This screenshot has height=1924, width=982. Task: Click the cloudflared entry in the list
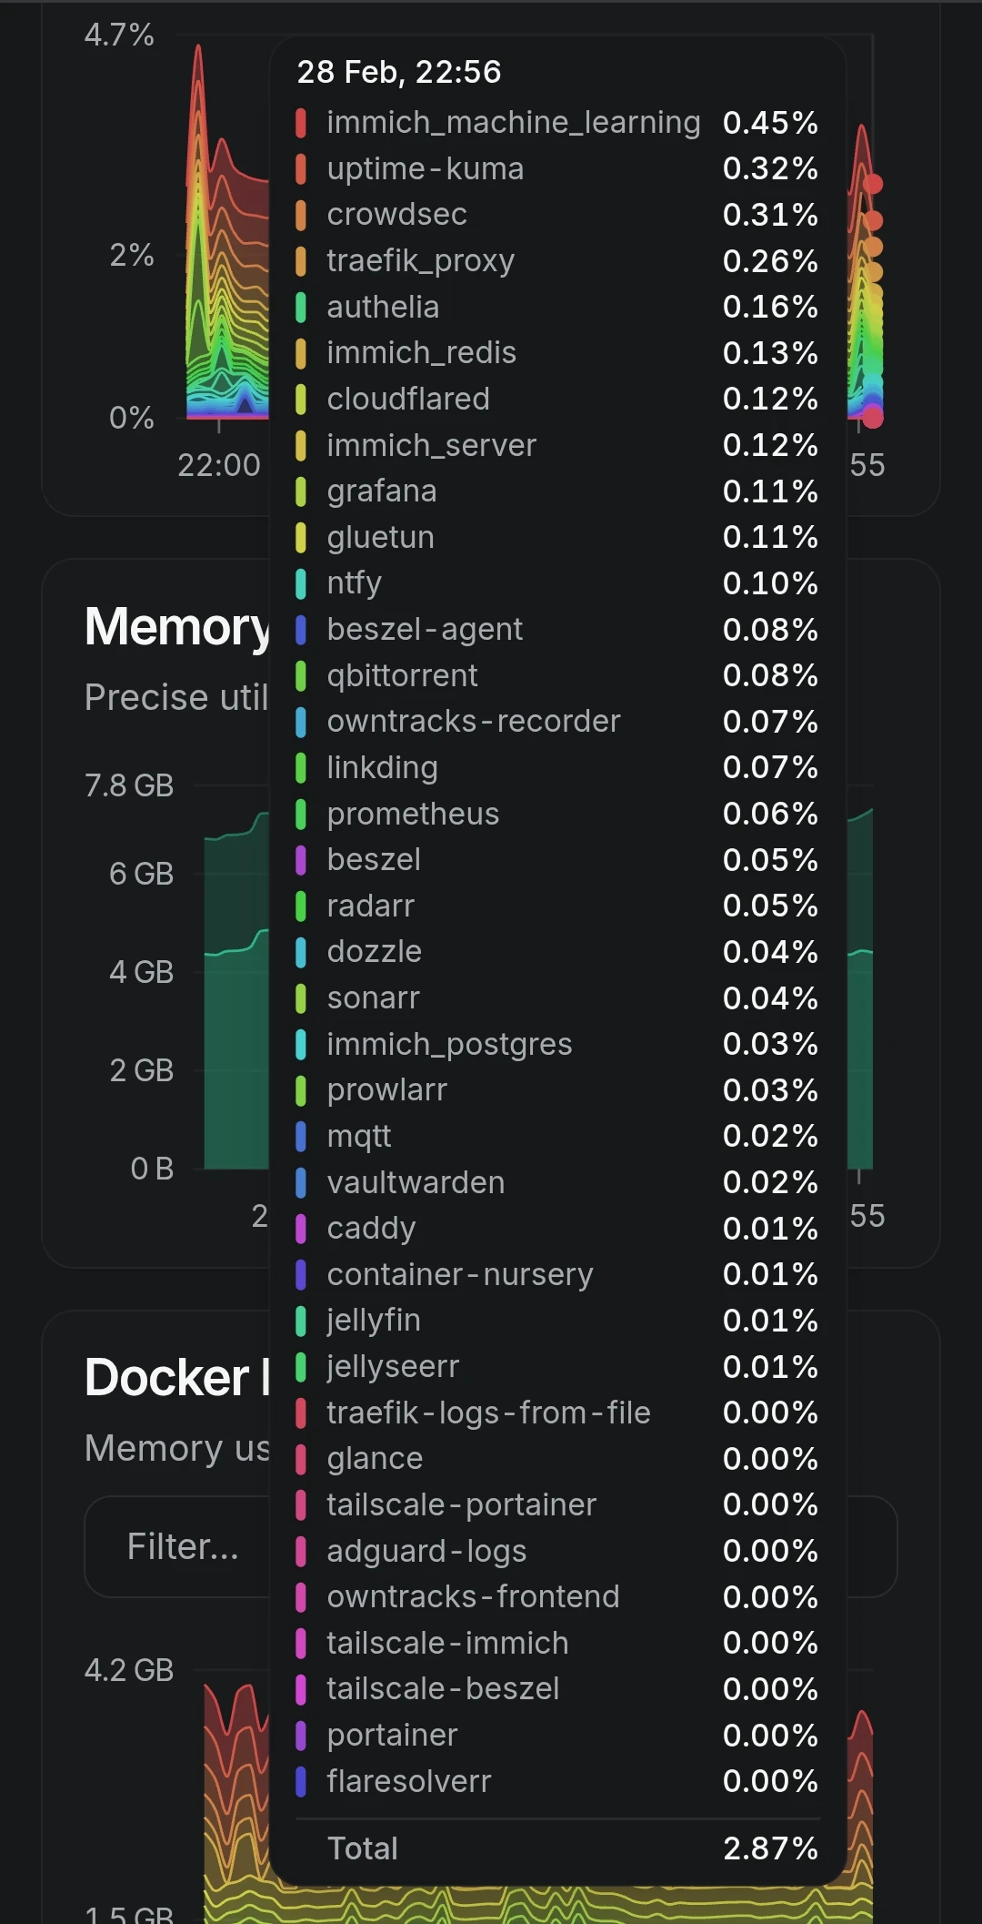407,399
